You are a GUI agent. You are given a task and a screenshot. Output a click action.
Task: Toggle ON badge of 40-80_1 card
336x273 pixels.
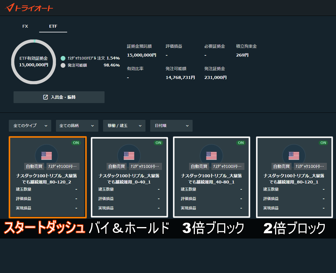point(241,143)
